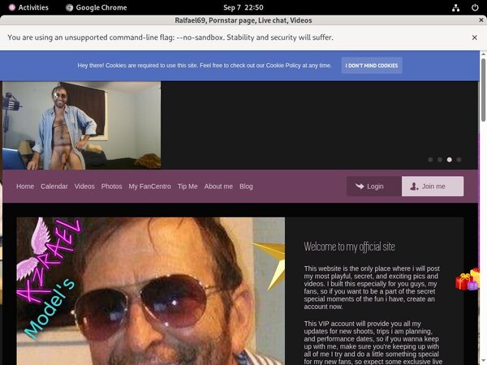
Task: Open the Videos section
Action: [x=84, y=187]
